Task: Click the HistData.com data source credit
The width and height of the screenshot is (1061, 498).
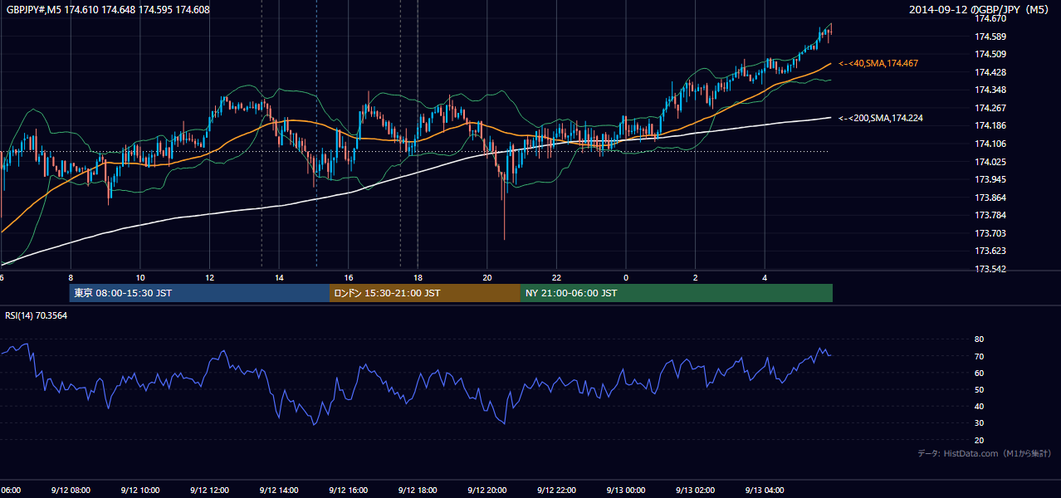Action: tap(985, 453)
